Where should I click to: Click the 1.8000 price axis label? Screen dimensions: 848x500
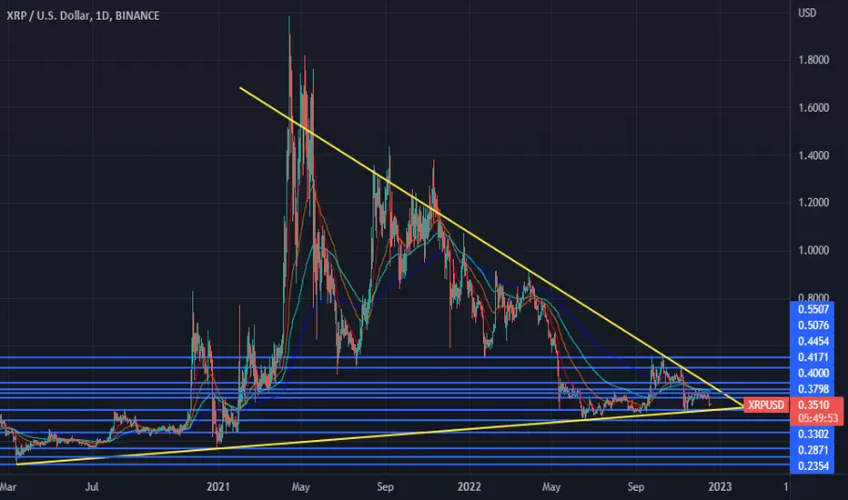(813, 60)
